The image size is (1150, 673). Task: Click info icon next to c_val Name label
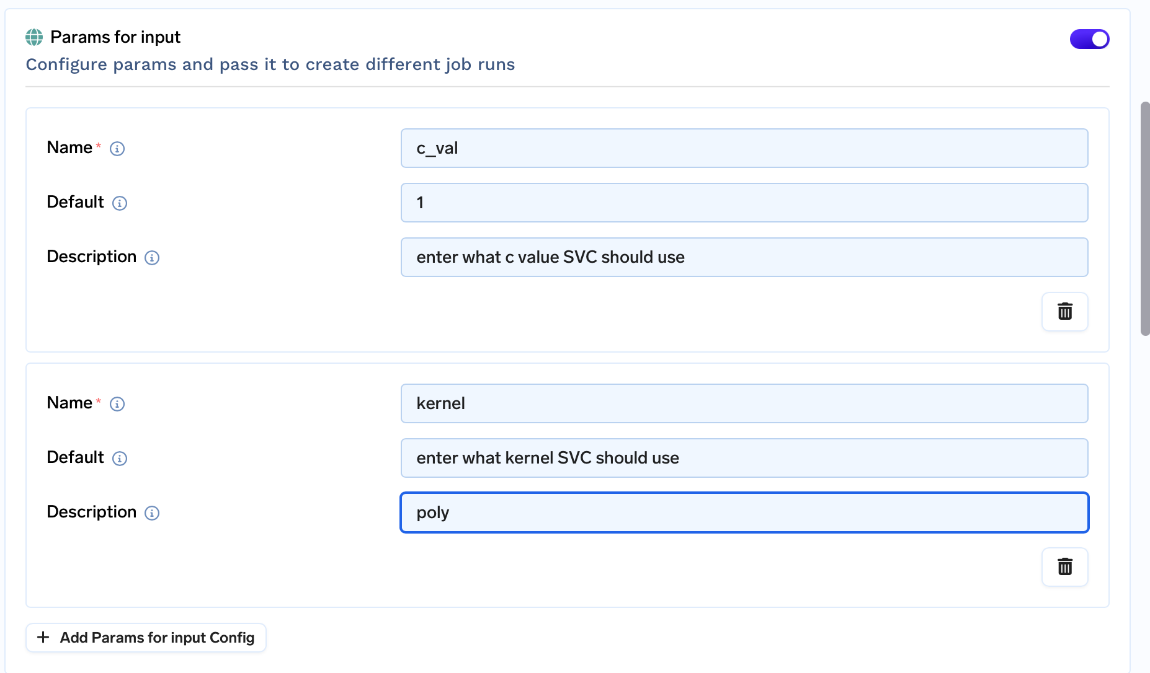pos(117,149)
